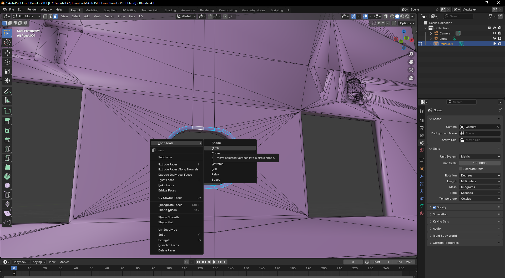Screen dimensions: 505x278
Task: Uncheck the Gravity checkbox
Action: [434, 207]
